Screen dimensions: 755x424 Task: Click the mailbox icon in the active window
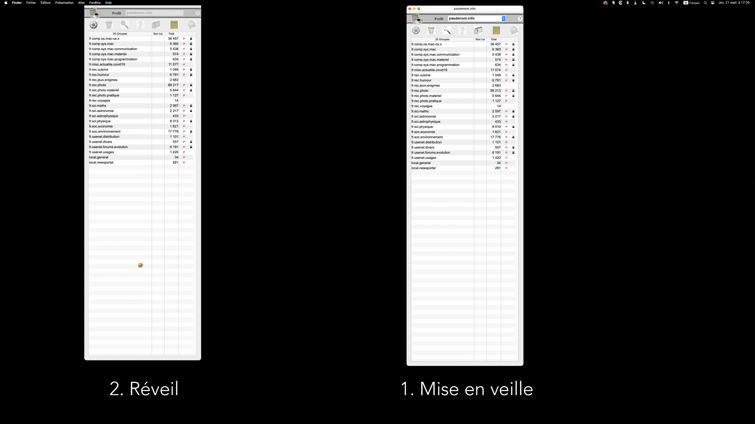coord(478,30)
